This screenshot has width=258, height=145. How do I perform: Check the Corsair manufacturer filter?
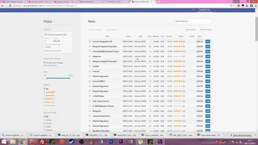pyautogui.click(x=45, y=120)
